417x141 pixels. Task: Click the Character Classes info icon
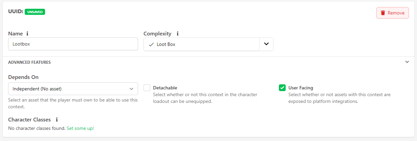[57, 120]
